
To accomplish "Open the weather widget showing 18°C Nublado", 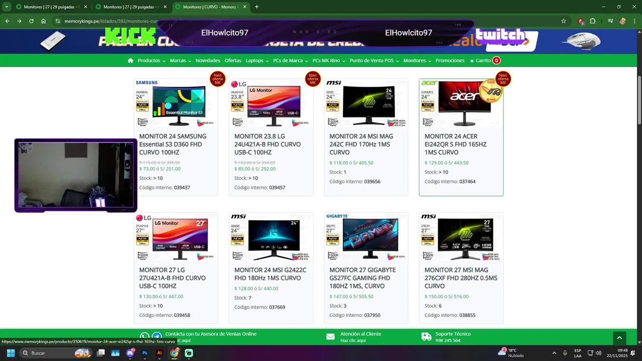I will [x=512, y=353].
